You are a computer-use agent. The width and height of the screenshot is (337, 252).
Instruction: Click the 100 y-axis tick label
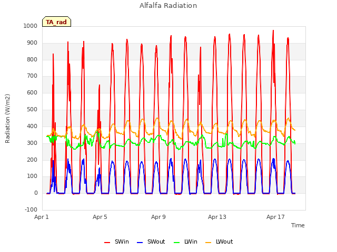tap(32, 176)
